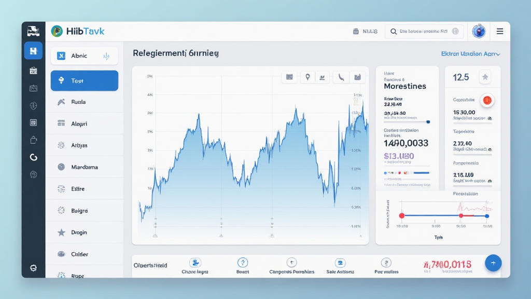This screenshot has width=531, height=299.
Task: Toggle the highlighted Test item in the sidebar
Action: (x=84, y=80)
